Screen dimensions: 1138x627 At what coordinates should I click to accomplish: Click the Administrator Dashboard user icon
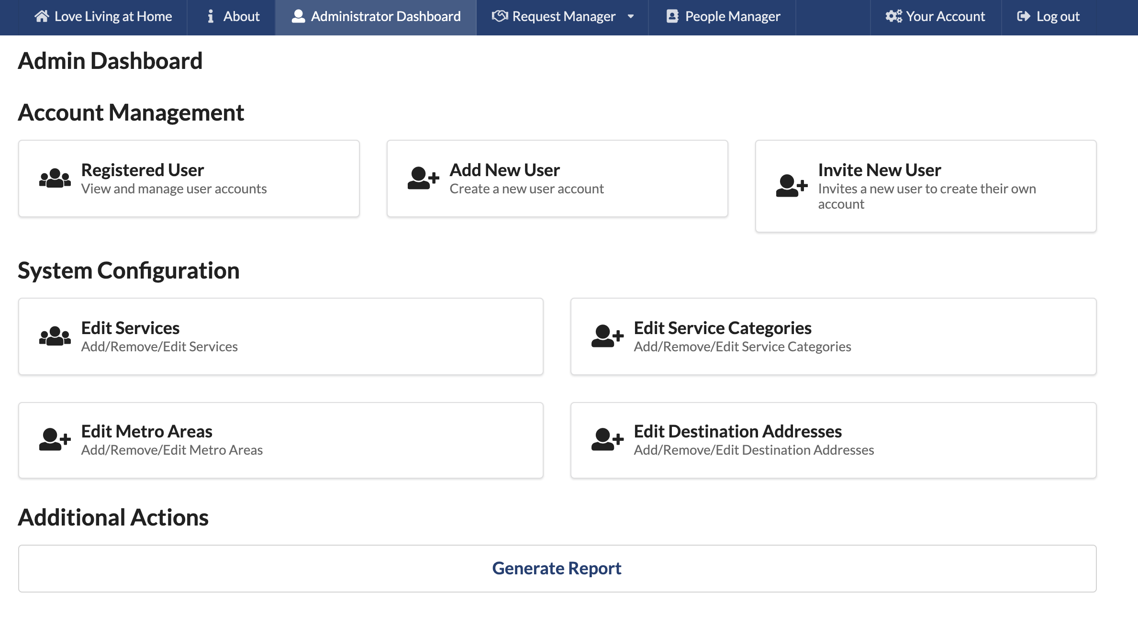(299, 16)
